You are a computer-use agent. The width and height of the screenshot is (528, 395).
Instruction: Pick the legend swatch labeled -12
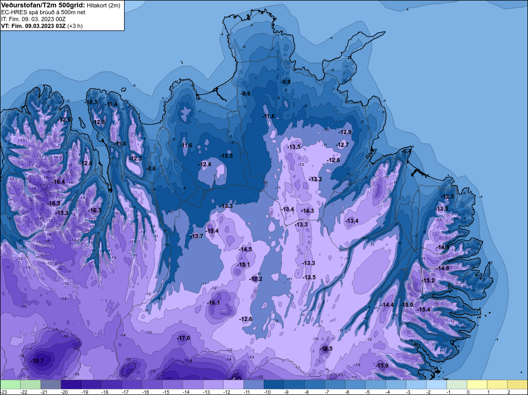pos(233,384)
